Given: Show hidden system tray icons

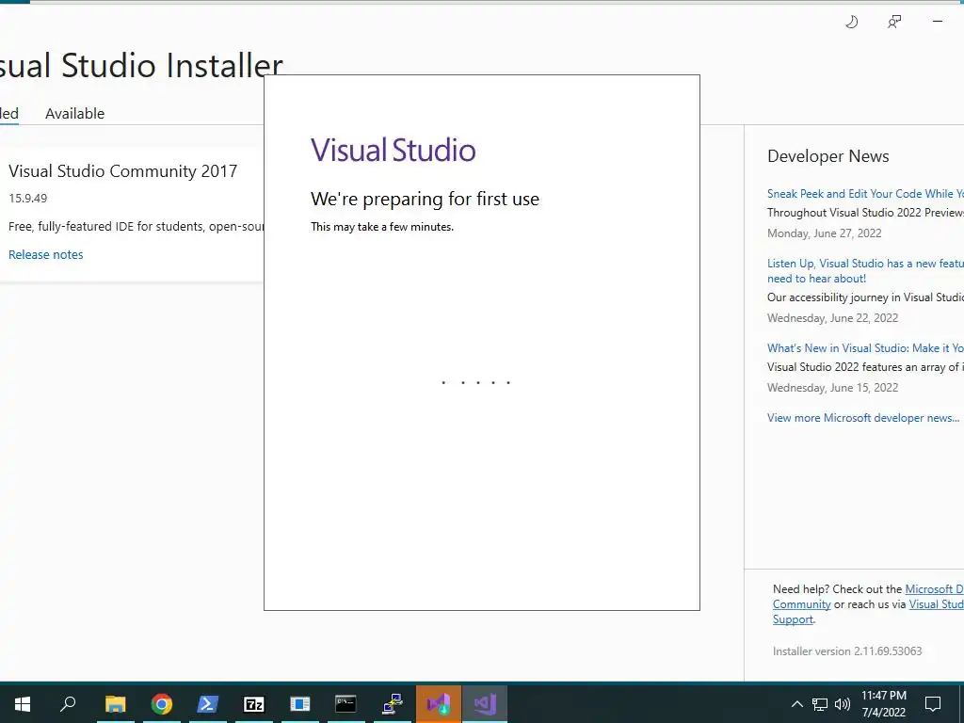Looking at the screenshot, I should click(796, 704).
